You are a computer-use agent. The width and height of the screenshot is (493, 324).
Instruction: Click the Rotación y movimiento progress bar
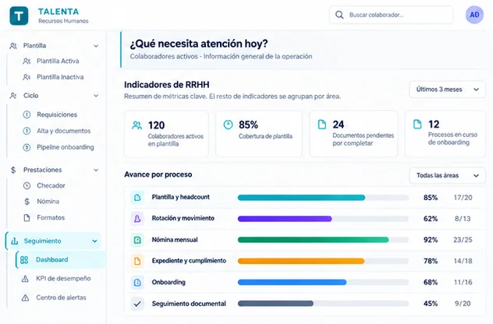click(323, 219)
